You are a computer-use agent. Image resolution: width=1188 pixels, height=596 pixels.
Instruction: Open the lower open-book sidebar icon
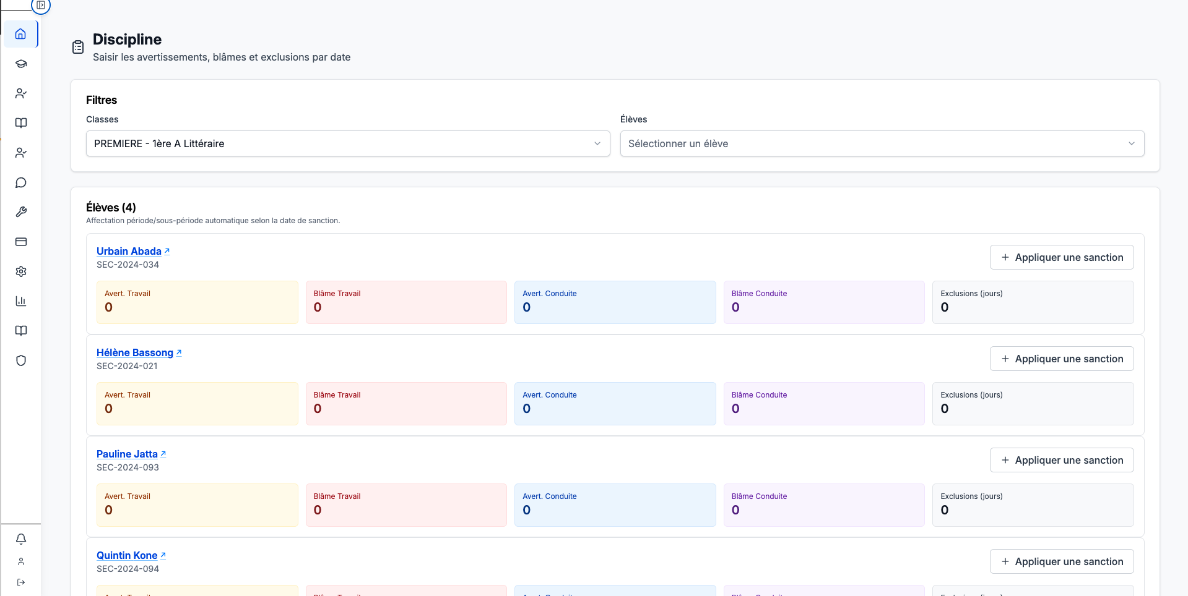(21, 331)
